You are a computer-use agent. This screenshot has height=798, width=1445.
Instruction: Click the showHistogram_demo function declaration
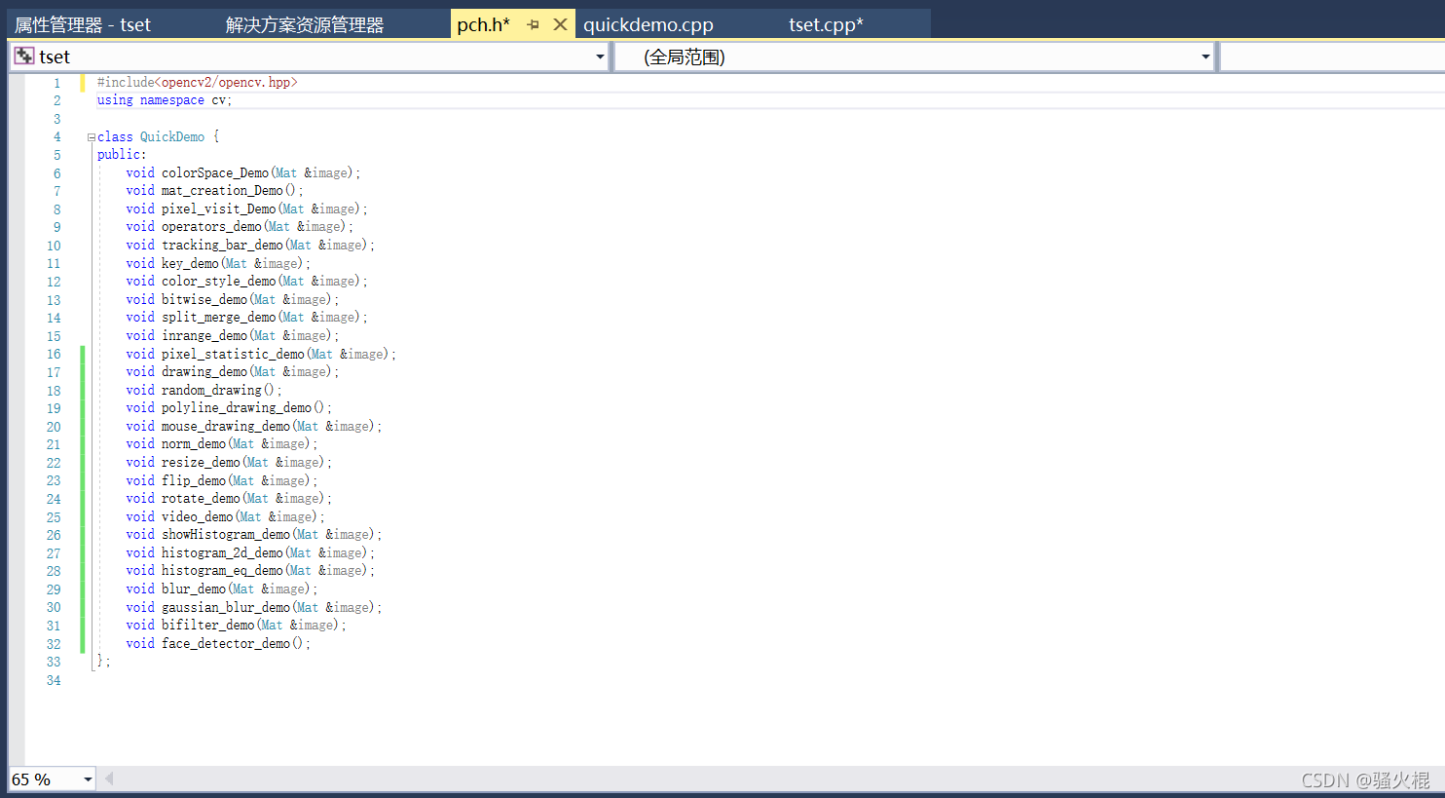(x=254, y=534)
